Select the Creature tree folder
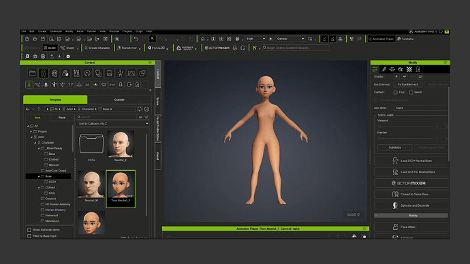 50,199
